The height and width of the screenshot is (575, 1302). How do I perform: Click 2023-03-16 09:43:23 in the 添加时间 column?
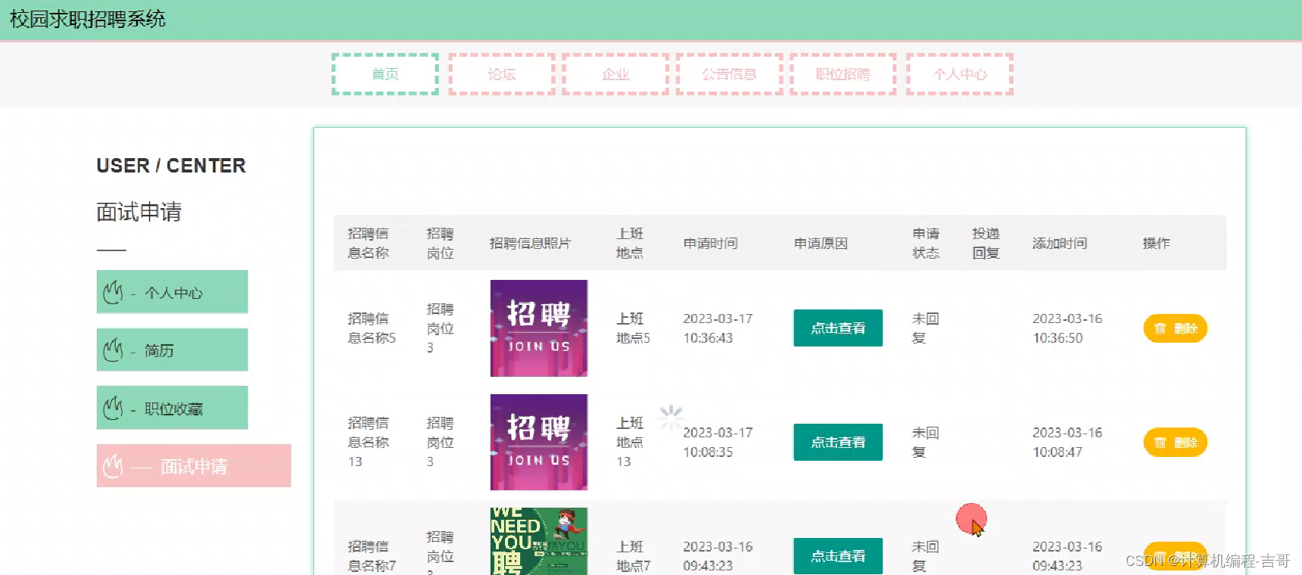coord(1067,556)
